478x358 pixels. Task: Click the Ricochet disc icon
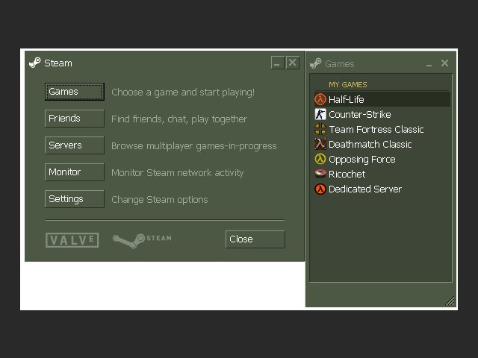320,174
